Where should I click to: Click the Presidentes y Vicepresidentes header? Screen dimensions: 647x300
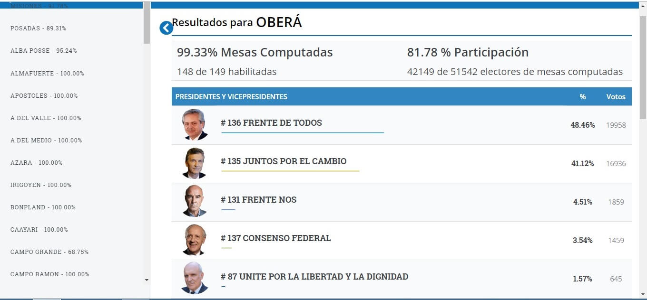click(231, 97)
